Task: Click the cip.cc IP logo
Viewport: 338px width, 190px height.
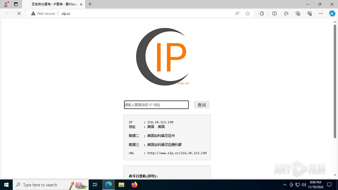Action: pos(163,57)
